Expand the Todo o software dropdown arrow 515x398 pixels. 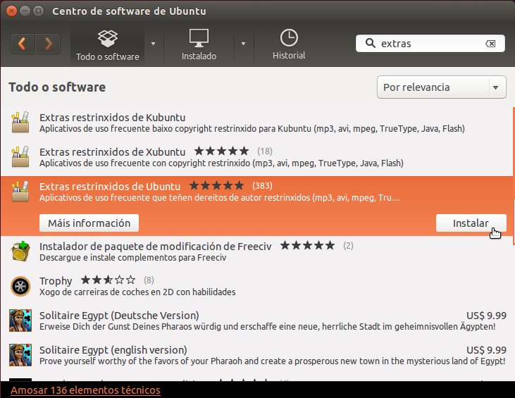[153, 44]
